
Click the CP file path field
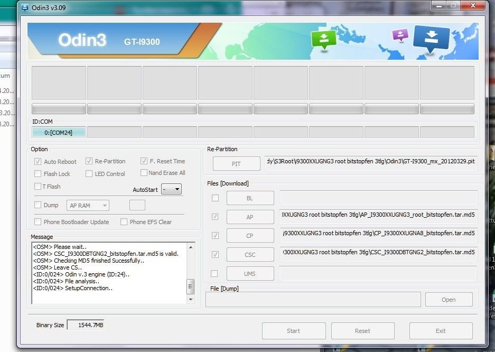tap(378, 235)
